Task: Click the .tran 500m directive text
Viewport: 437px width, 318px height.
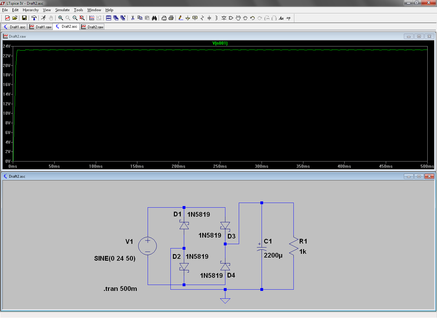Action: point(120,289)
